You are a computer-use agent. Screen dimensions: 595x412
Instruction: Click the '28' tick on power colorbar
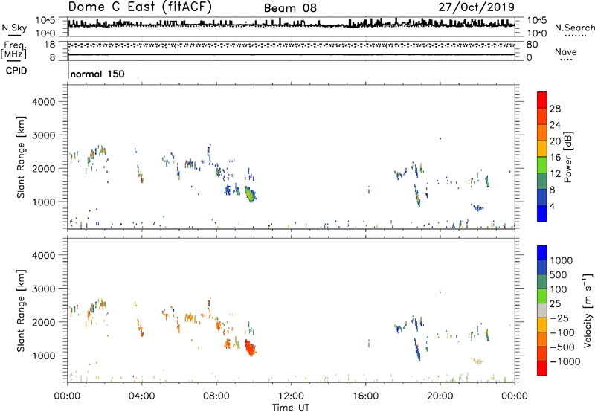(x=555, y=109)
